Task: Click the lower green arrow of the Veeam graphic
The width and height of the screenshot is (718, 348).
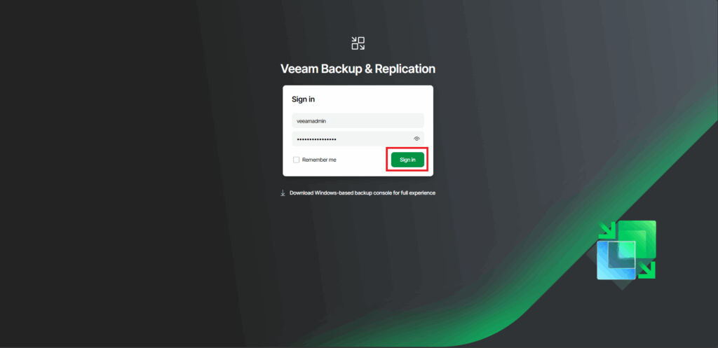Action: 647,270
